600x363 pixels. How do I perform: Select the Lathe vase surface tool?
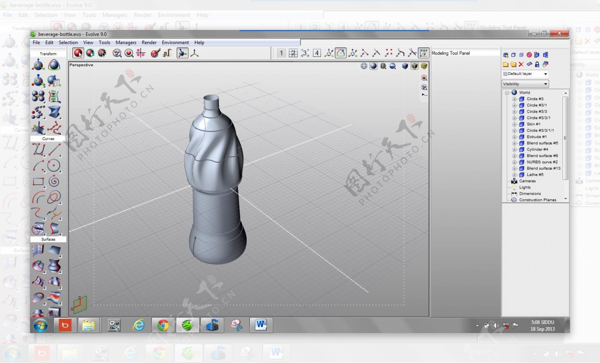click(54, 266)
